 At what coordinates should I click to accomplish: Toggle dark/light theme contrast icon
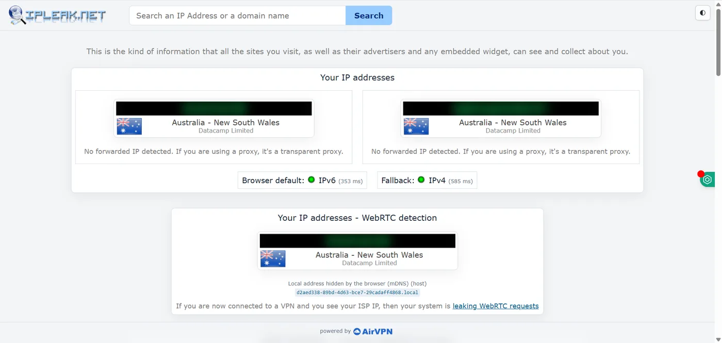pyautogui.click(x=702, y=13)
